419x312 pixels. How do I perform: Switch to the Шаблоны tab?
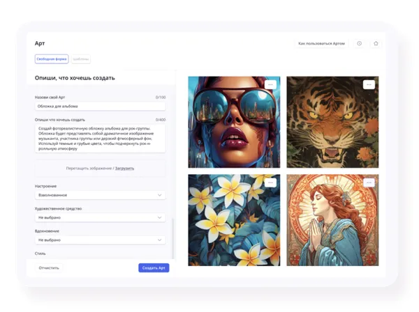coord(80,59)
